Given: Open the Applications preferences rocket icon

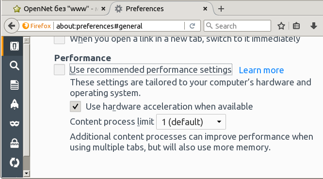Looking at the screenshot, I should click(x=14, y=104).
